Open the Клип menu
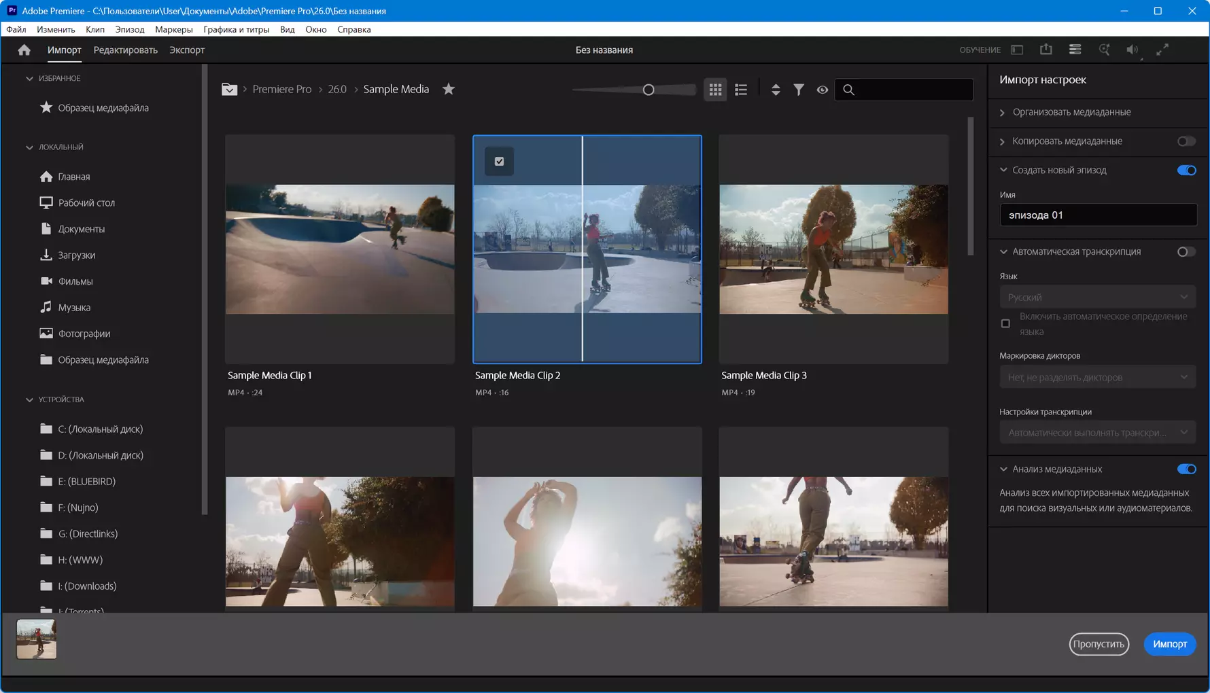 click(x=95, y=29)
